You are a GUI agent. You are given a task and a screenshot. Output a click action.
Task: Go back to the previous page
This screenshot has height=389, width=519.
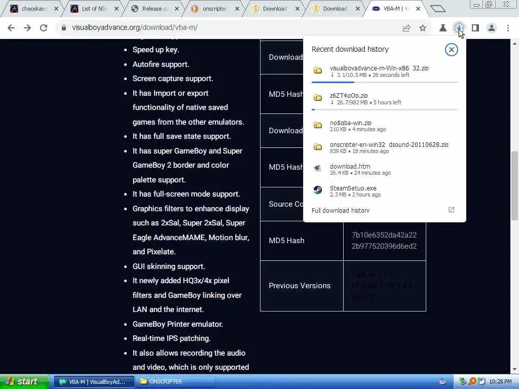pyautogui.click(x=11, y=28)
